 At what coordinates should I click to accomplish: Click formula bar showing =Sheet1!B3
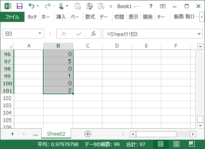[x=150, y=34]
